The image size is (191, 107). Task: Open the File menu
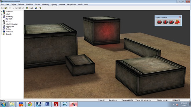click(2, 5)
